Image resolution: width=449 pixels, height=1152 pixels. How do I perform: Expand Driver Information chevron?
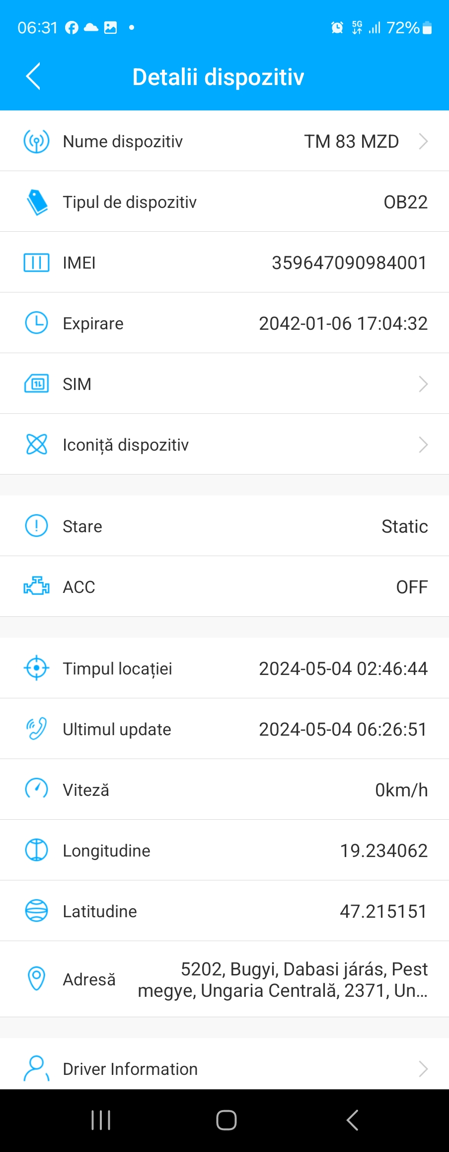(x=423, y=1068)
